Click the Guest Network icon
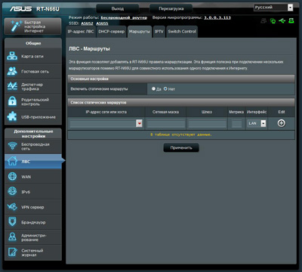The image size is (302, 272). coord(12,71)
